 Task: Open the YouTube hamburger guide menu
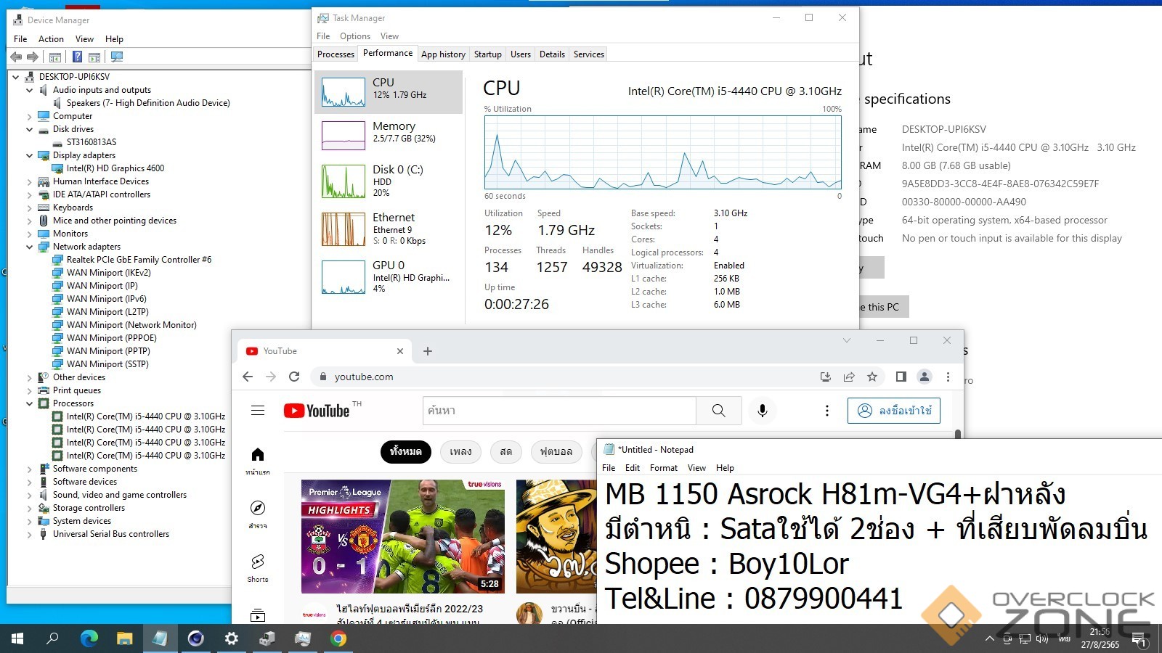[x=258, y=411]
